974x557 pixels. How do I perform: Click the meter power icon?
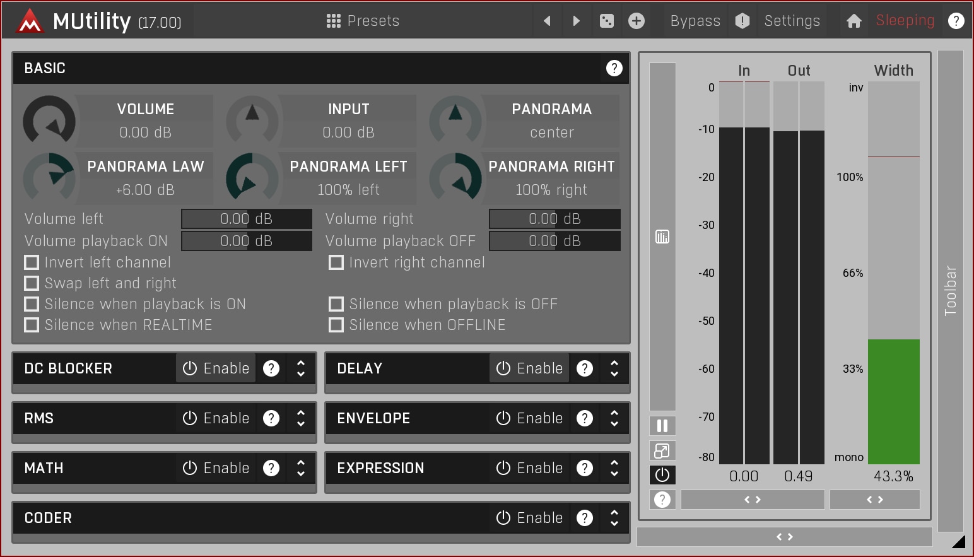pos(662,474)
